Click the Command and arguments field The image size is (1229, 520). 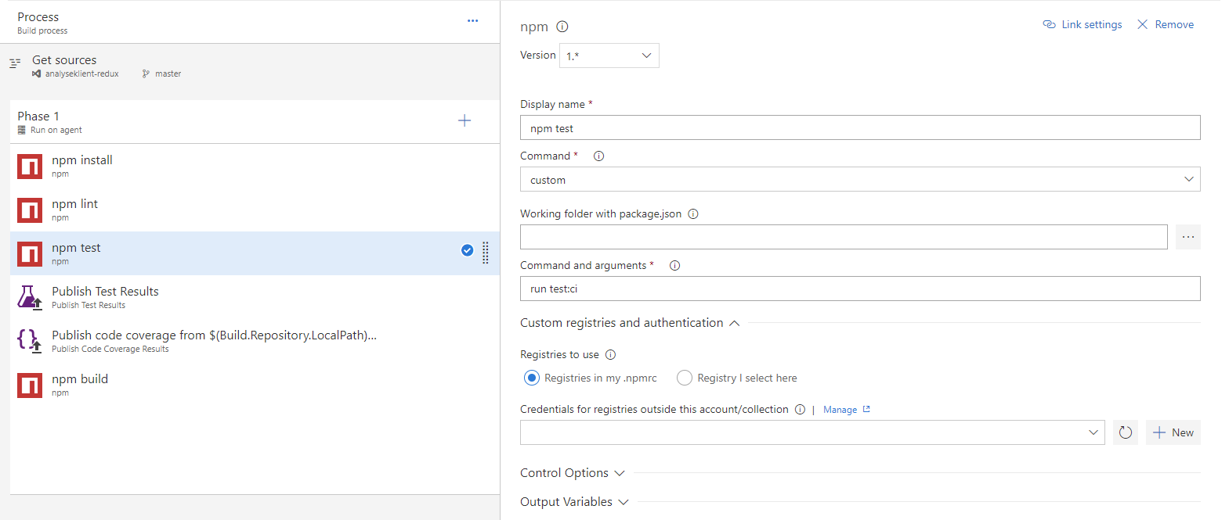[859, 289]
